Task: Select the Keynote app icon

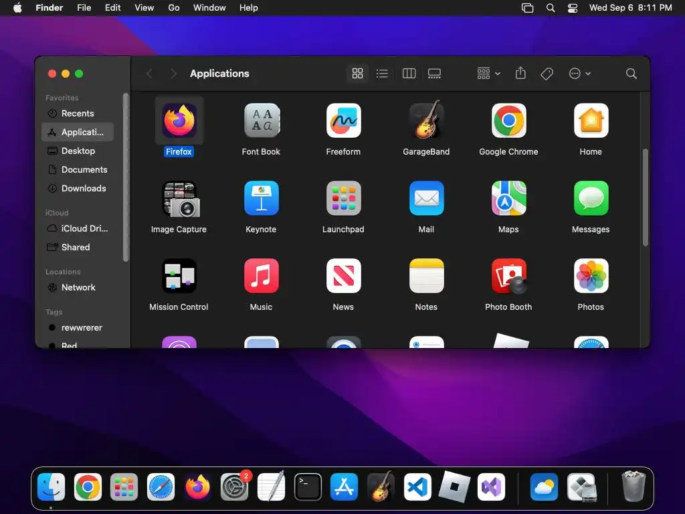Action: coord(262,198)
